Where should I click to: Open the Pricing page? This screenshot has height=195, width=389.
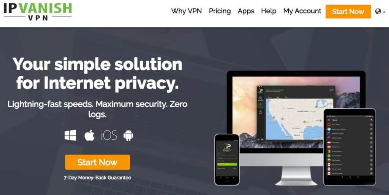220,11
